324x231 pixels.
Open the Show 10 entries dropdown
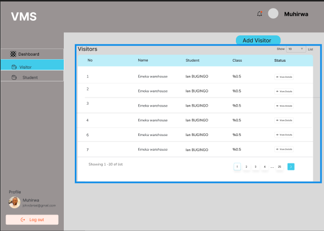click(x=296, y=49)
